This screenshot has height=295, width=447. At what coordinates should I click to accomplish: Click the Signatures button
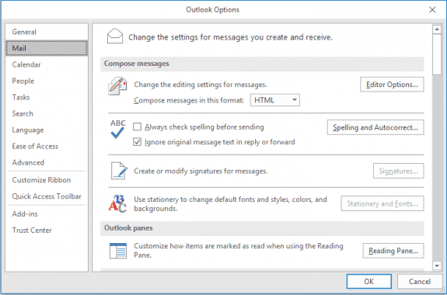point(399,171)
